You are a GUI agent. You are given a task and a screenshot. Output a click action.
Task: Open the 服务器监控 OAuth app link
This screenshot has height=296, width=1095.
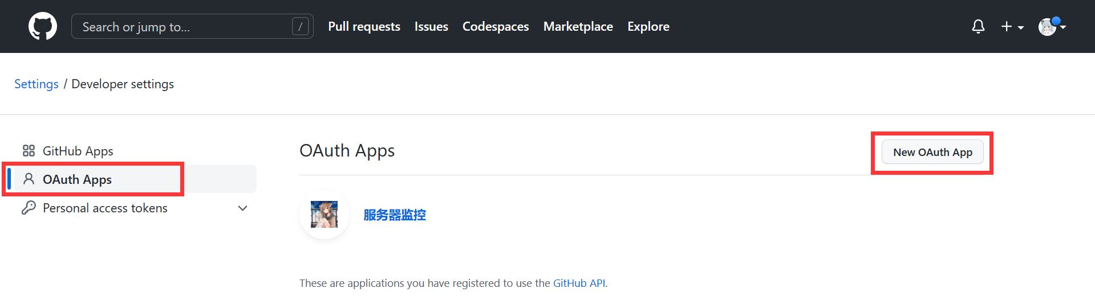(x=395, y=215)
